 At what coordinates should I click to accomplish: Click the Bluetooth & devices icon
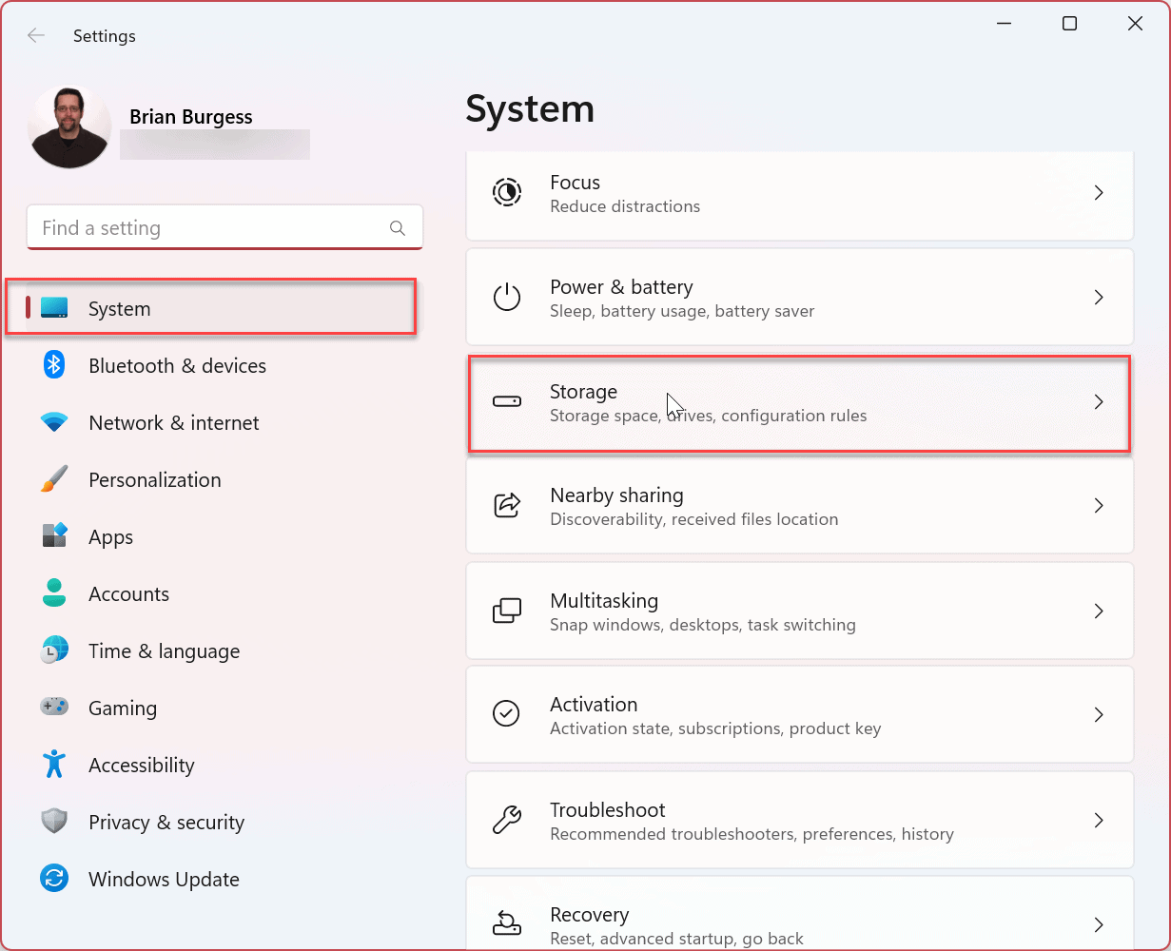coord(54,365)
